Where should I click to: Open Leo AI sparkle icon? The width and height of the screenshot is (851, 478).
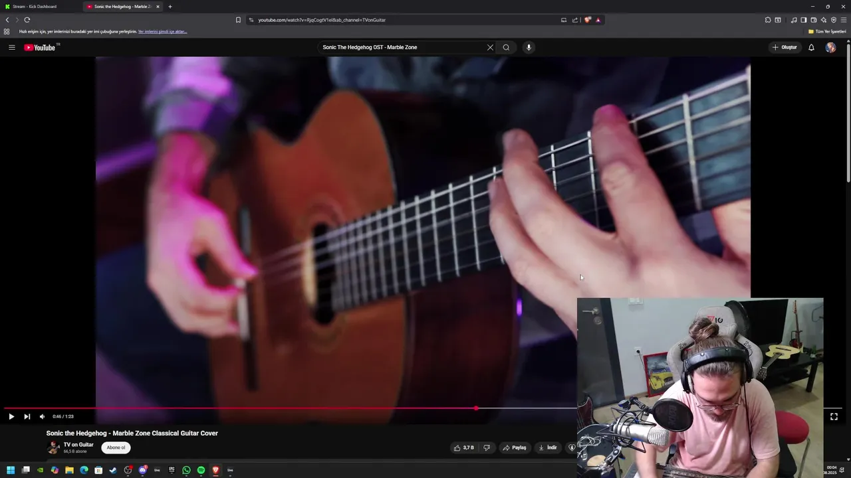pos(823,20)
